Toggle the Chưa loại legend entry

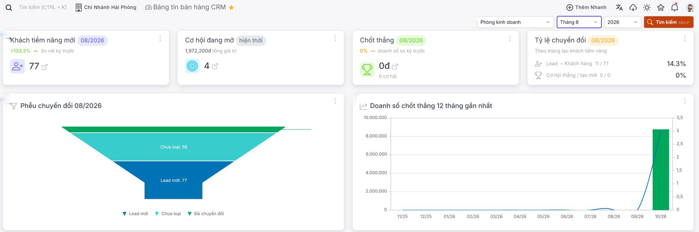click(168, 214)
